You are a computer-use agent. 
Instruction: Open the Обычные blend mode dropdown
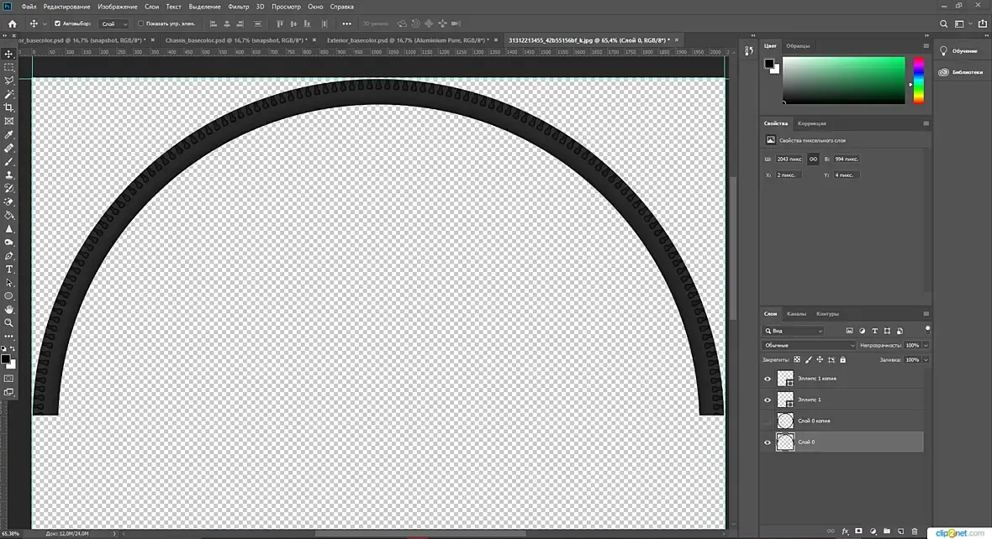[809, 346]
